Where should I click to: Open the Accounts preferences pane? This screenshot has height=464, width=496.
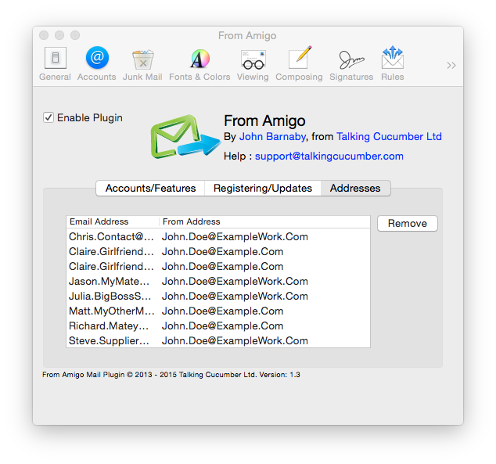[x=97, y=64]
